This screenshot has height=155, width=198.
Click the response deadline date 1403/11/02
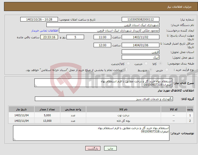click(141, 37)
